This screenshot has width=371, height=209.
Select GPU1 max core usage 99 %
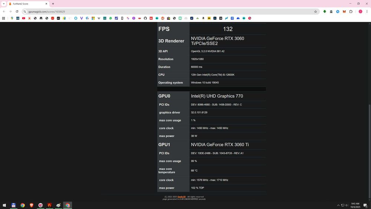pyautogui.click(x=194, y=161)
